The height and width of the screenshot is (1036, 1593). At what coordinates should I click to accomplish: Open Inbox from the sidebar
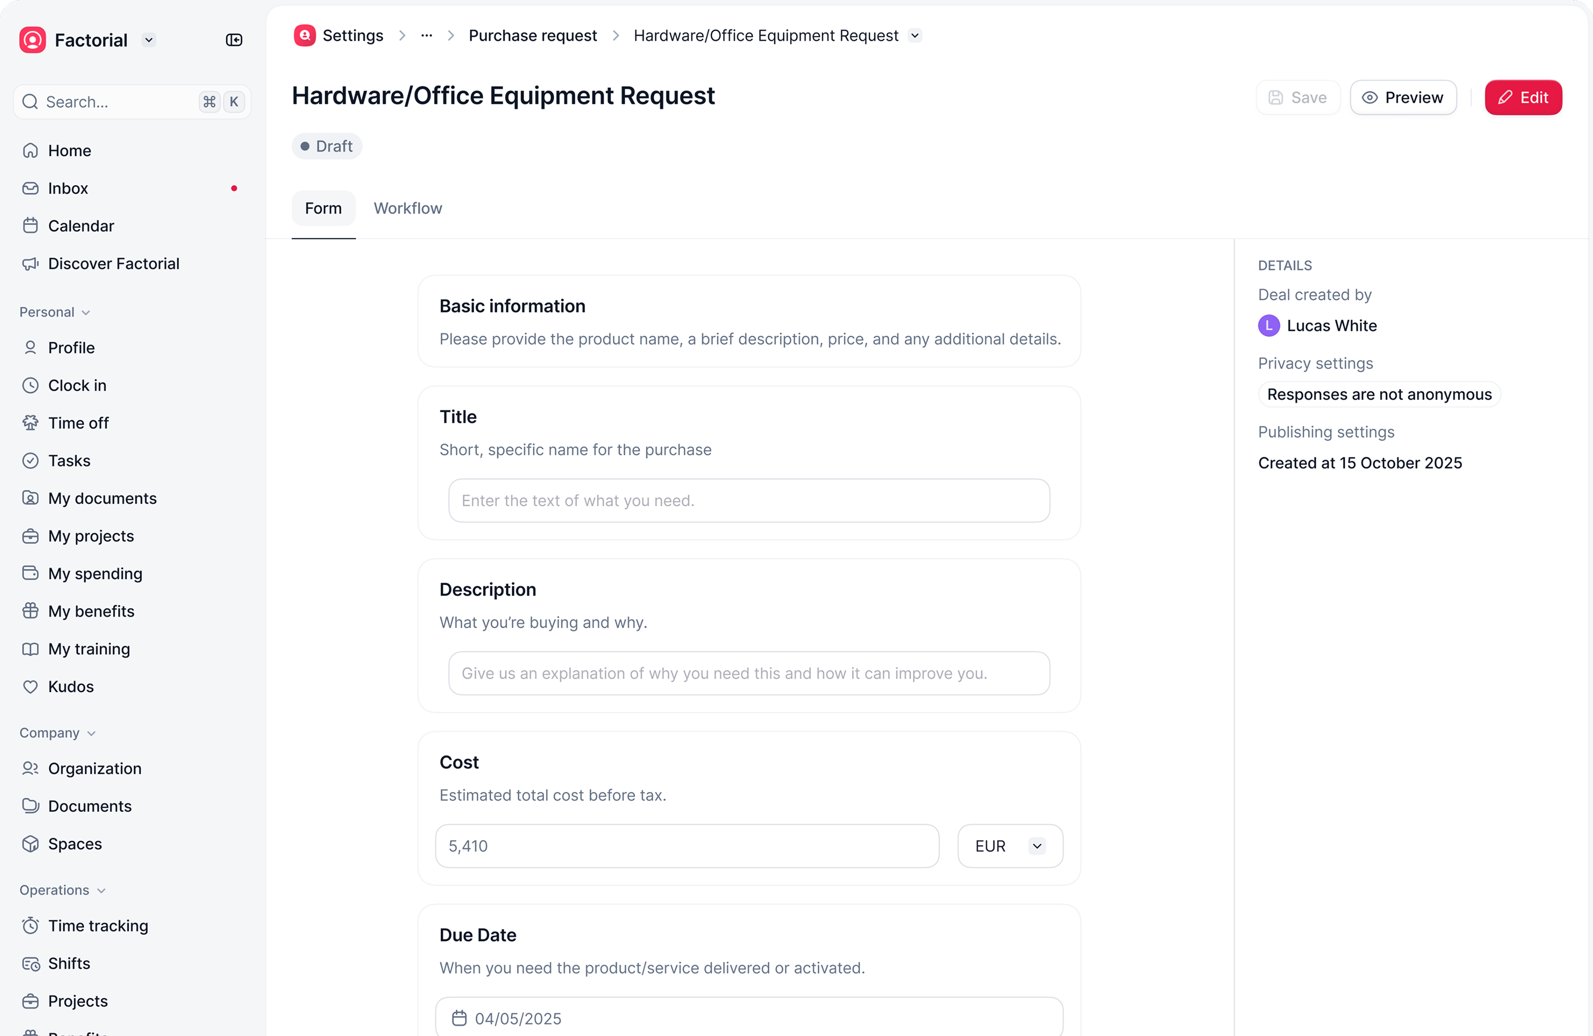click(x=68, y=188)
